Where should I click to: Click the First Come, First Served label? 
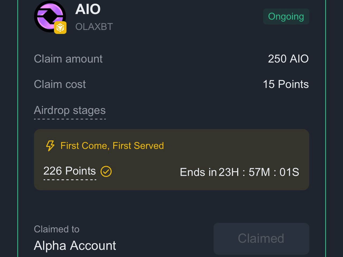coord(112,146)
